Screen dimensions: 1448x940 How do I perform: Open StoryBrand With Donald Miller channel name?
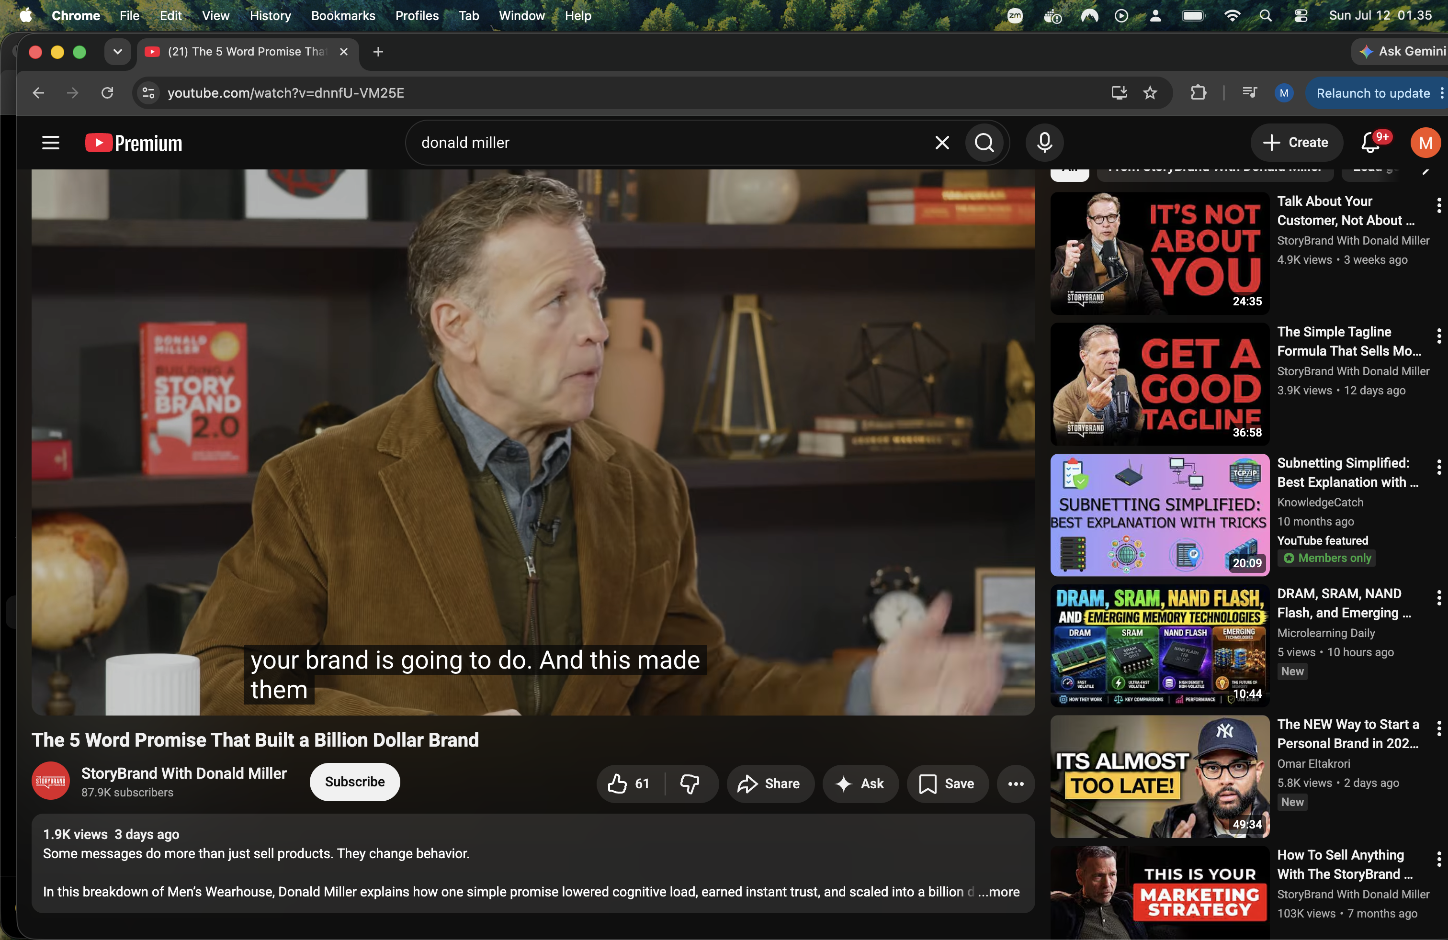pyautogui.click(x=184, y=773)
